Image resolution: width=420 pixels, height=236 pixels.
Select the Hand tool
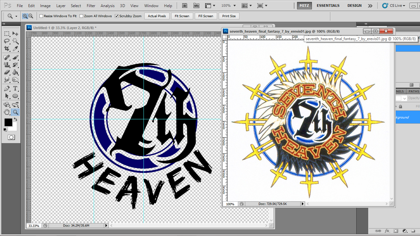tap(7, 112)
